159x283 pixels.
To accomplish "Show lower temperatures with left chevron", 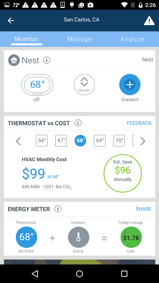I will pyautogui.click(x=19, y=141).
